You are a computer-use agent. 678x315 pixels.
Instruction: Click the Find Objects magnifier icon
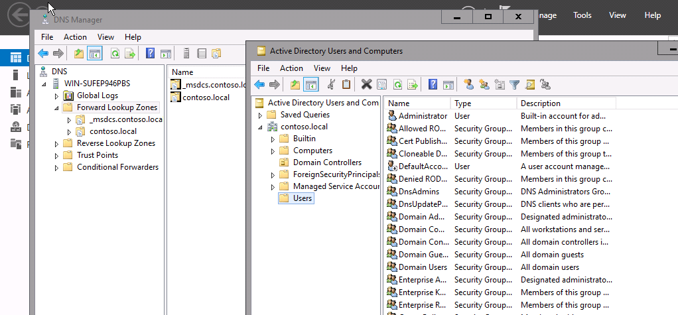530,84
